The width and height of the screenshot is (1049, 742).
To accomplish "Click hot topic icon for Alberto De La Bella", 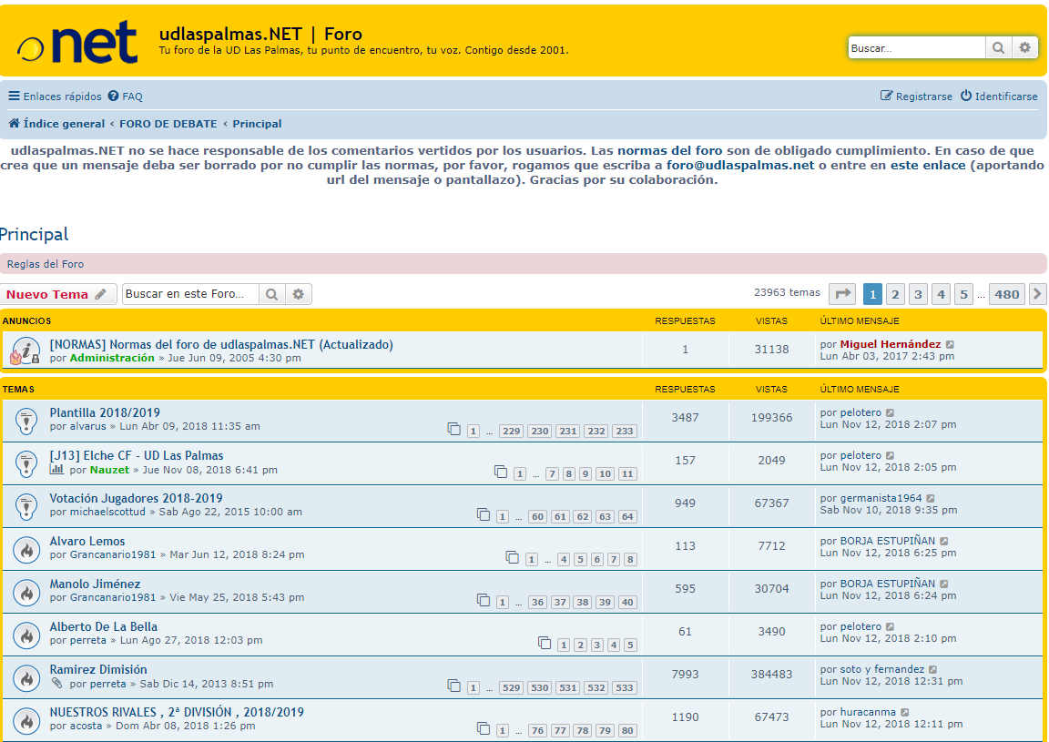I will 26,635.
